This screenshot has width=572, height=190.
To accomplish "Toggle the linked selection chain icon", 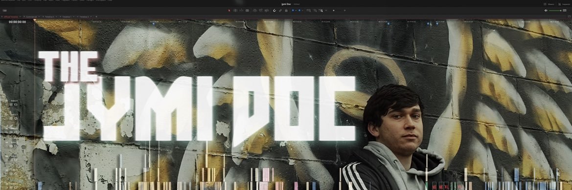I will 280,10.
